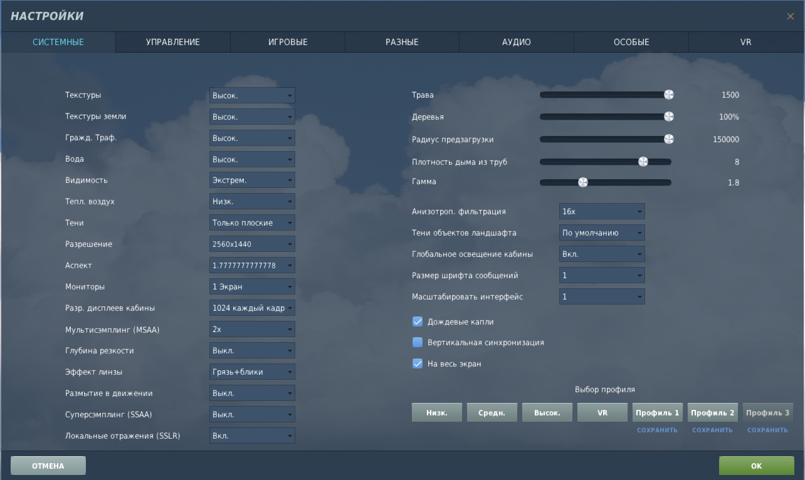Image resolution: width=805 pixels, height=480 pixels.
Task: Confirm settings with OK button
Action: pyautogui.click(x=757, y=466)
